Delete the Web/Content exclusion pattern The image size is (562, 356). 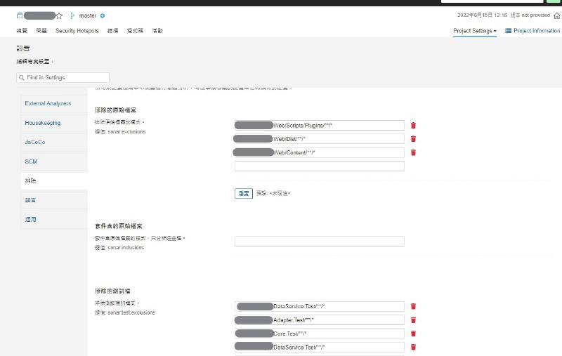[x=413, y=152]
